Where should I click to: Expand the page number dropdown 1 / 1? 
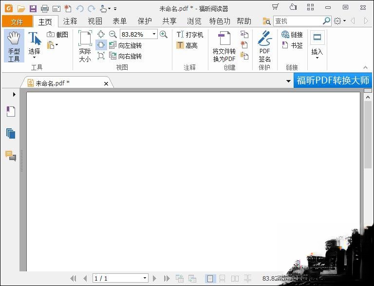click(145, 278)
